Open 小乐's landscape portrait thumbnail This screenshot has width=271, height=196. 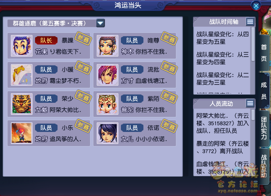[22, 133]
